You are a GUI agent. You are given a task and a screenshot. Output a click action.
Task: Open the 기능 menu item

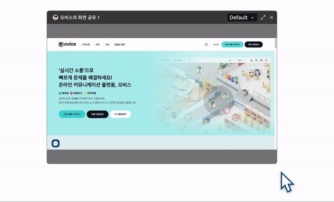[107, 44]
